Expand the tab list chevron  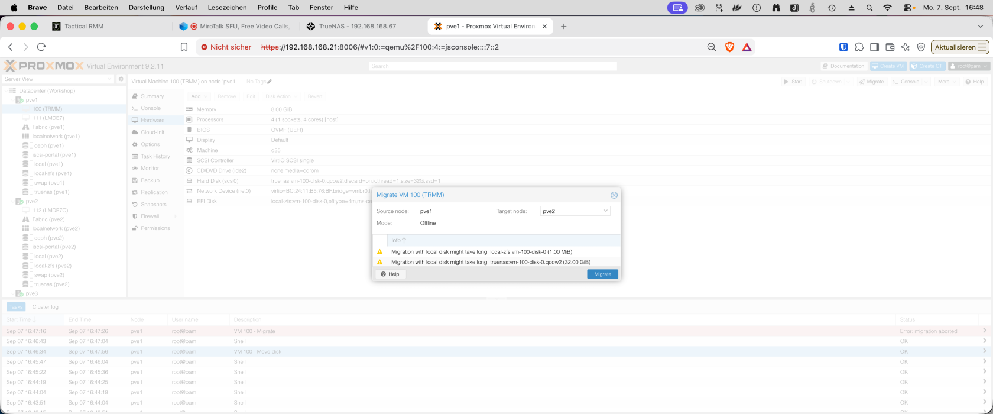pos(981,27)
